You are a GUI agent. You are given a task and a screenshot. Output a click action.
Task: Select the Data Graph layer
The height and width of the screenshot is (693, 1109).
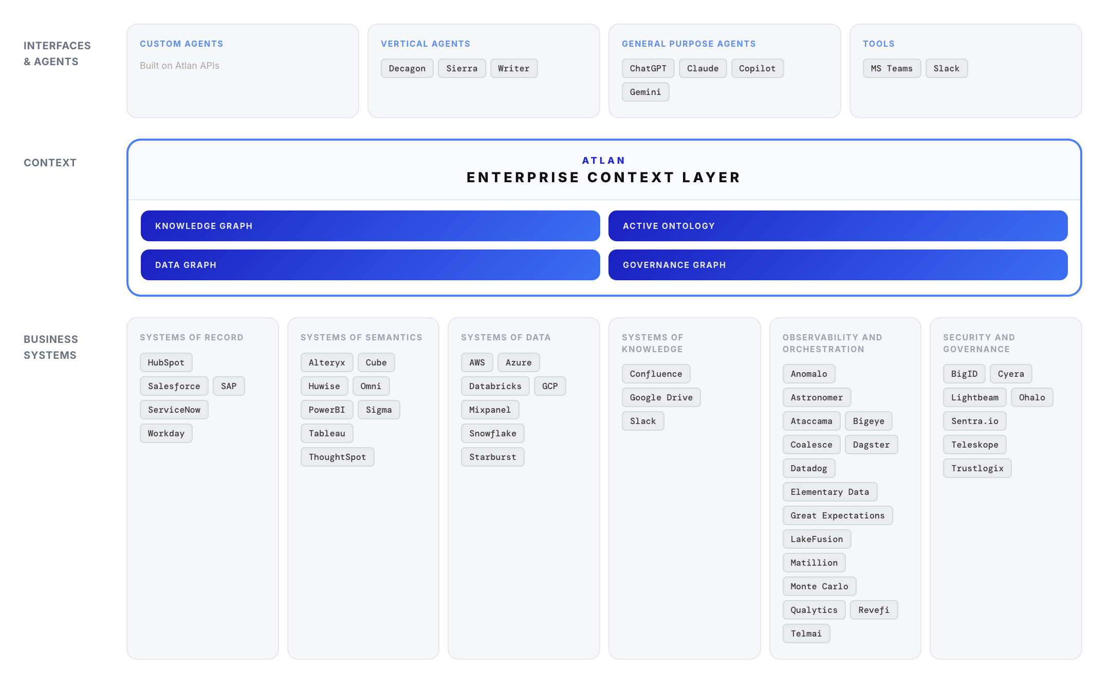pos(370,265)
